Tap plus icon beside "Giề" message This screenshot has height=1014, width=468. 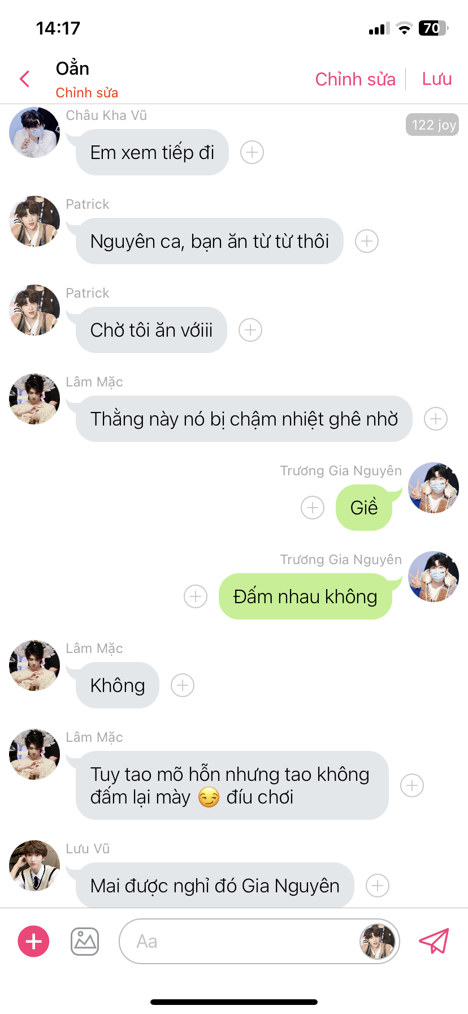(313, 508)
